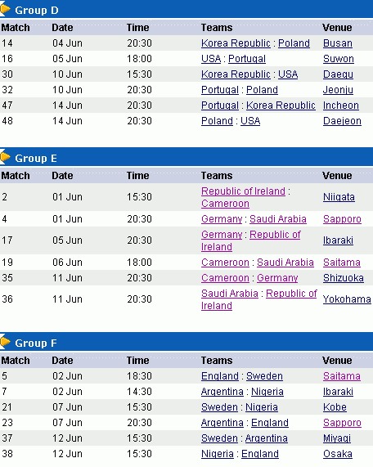Open the Busan venue link

coord(338,43)
